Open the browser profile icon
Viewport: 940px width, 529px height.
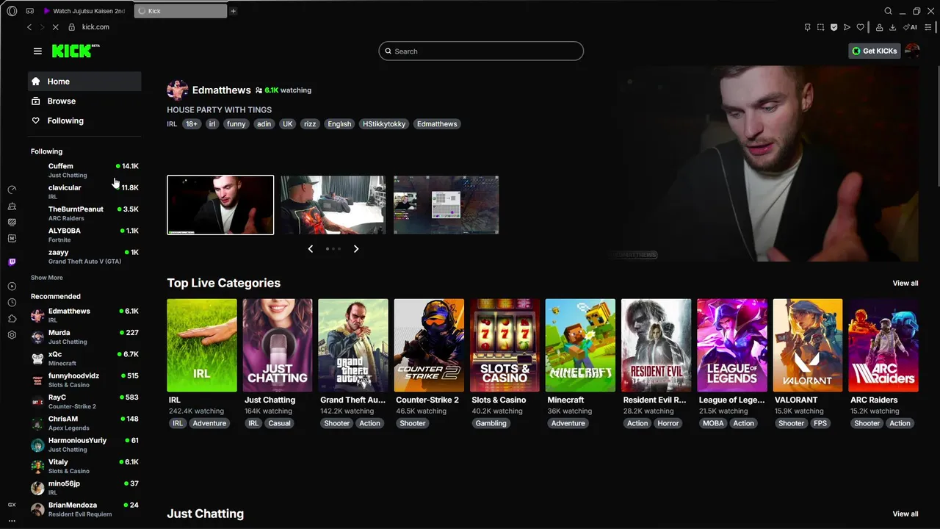[879, 27]
